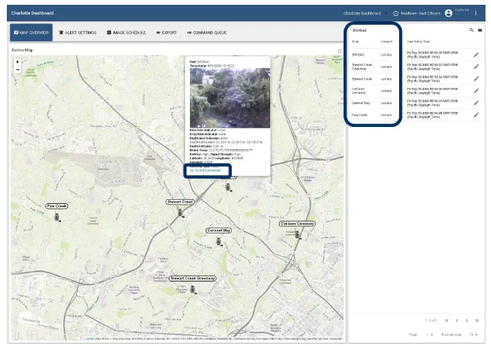Expand the rows per page dropdown
The width and height of the screenshot is (491, 346).
tap(475, 334)
